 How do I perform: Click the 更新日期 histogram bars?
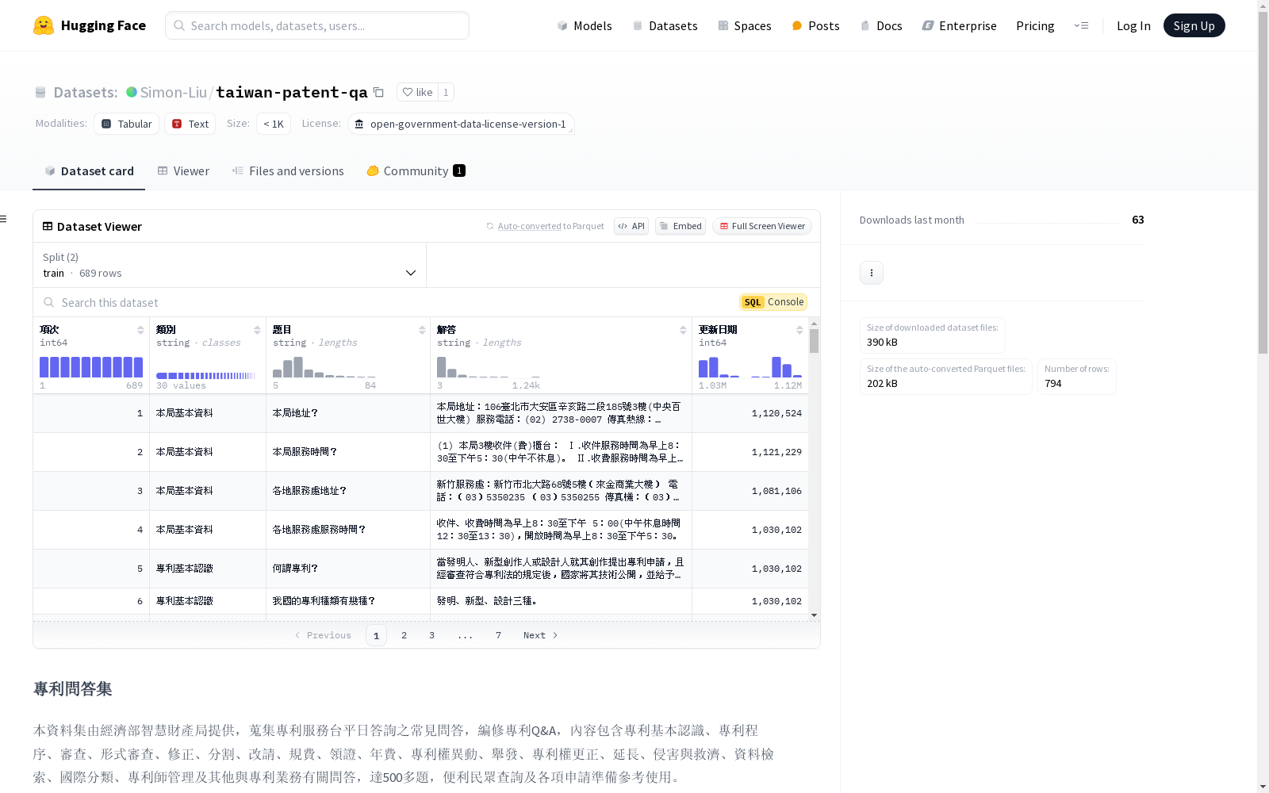point(750,367)
